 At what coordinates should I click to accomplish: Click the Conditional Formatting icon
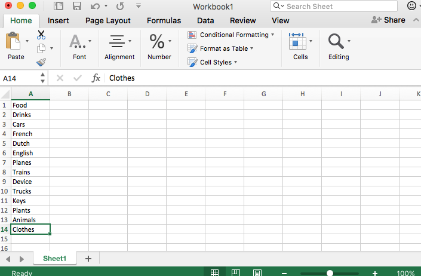point(192,35)
